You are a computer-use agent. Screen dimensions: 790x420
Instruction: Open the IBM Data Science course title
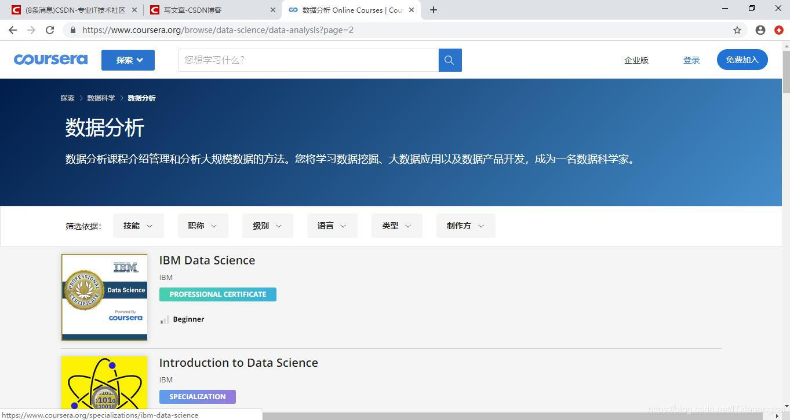(x=207, y=260)
